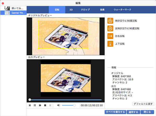Click the 左右反転 label
This screenshot has height=116, width=156.
[120, 36]
